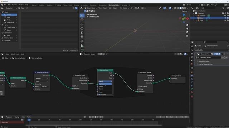
Task: Click the viewport zoom magnifier icon
Action: 187,25
